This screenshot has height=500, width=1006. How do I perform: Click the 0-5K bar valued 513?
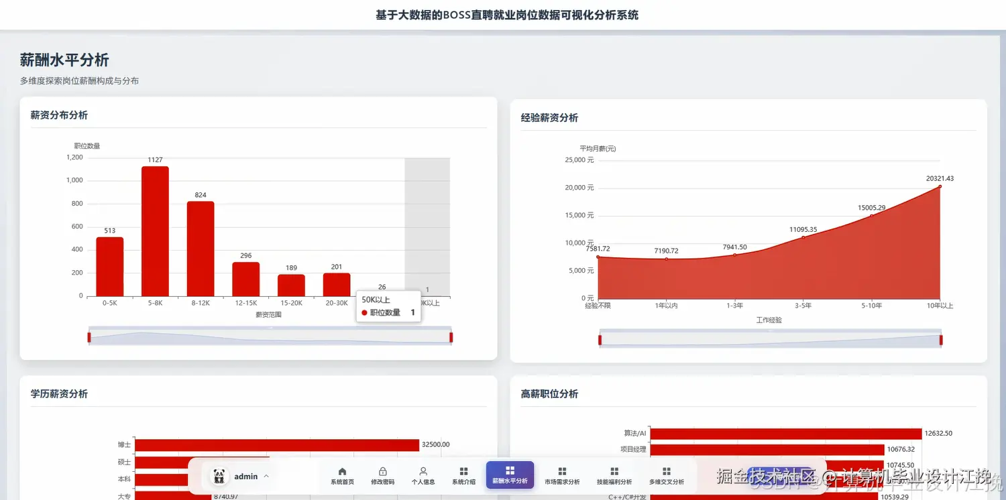110,267
